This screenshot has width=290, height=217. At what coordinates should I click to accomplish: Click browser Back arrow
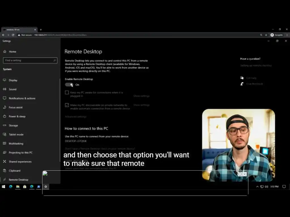pos(3,35)
